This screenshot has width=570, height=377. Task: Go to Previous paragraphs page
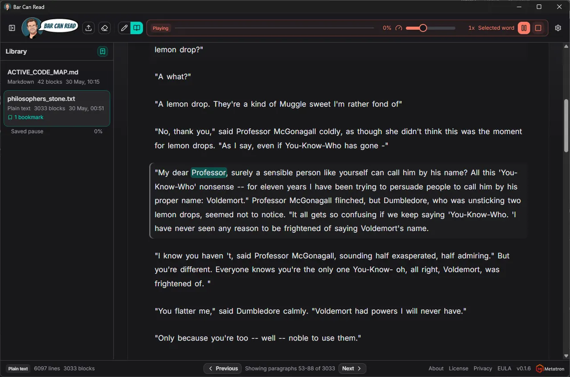pyautogui.click(x=223, y=369)
